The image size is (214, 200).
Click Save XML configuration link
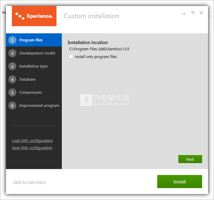pos(32,148)
